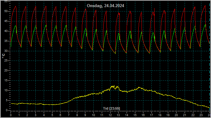Click the chart title Onsdag, 24.04.2024
Screen dimensions: 211x118
tap(105, 6)
